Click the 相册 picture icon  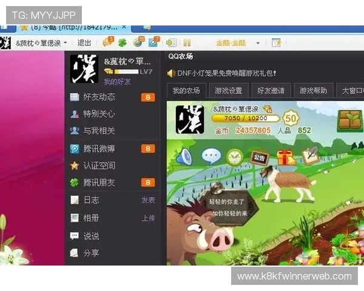point(75,218)
